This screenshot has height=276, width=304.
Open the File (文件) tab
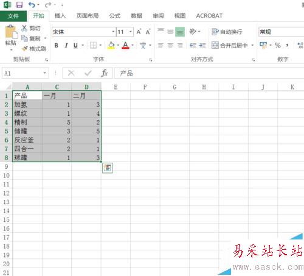13,16
